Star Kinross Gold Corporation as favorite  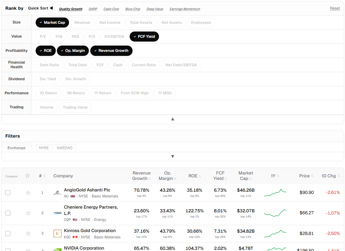28,234
